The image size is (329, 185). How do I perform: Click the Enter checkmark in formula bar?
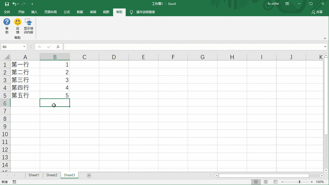pos(49,47)
